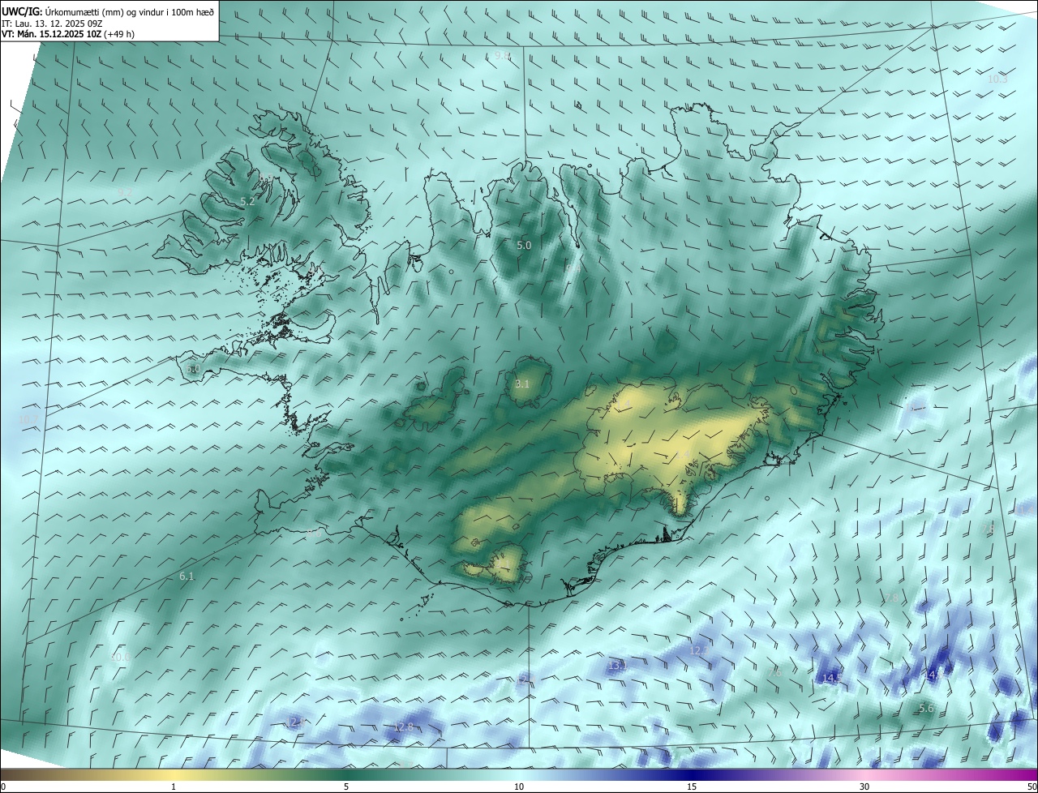1038x793 pixels.
Task: Click the '5.6' value label on the map
Action: [926, 708]
